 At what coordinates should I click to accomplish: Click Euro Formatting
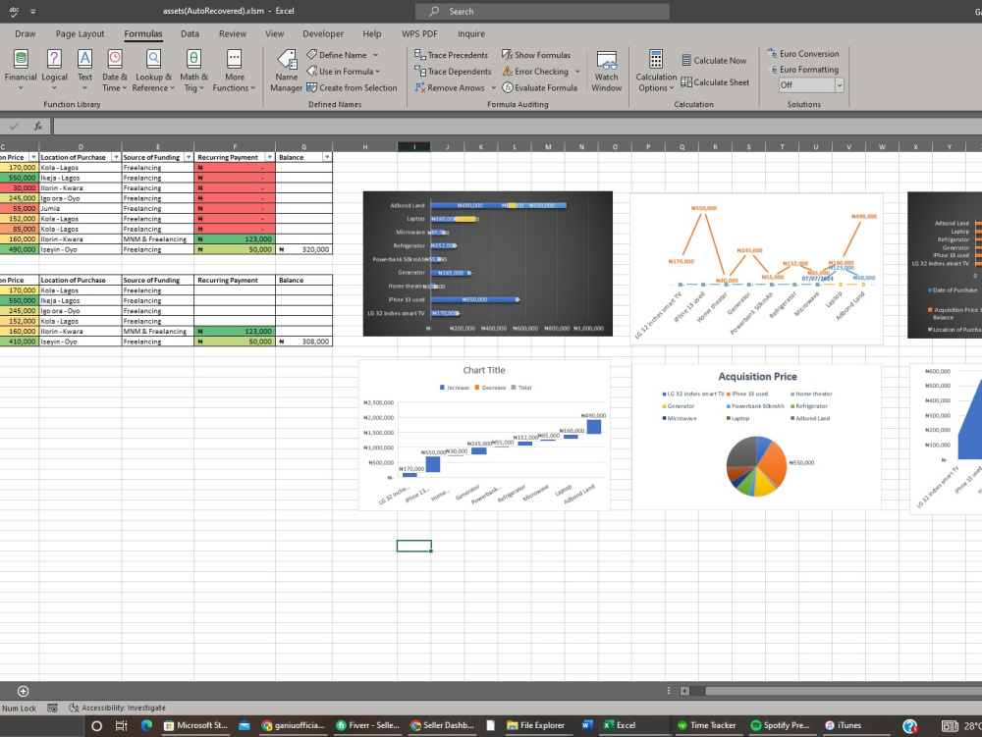[803, 70]
